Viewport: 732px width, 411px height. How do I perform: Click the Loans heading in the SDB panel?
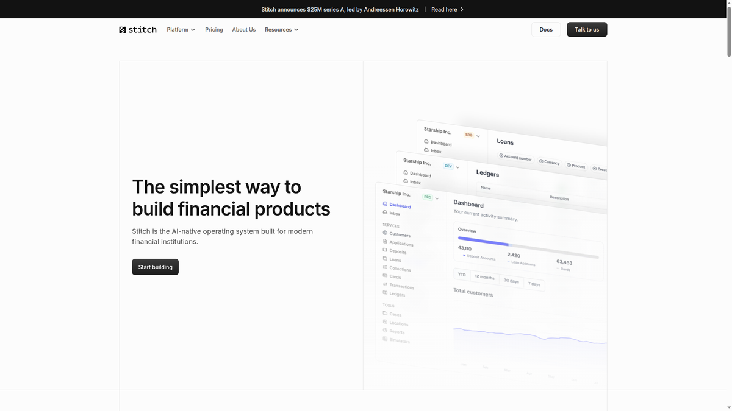pyautogui.click(x=505, y=142)
